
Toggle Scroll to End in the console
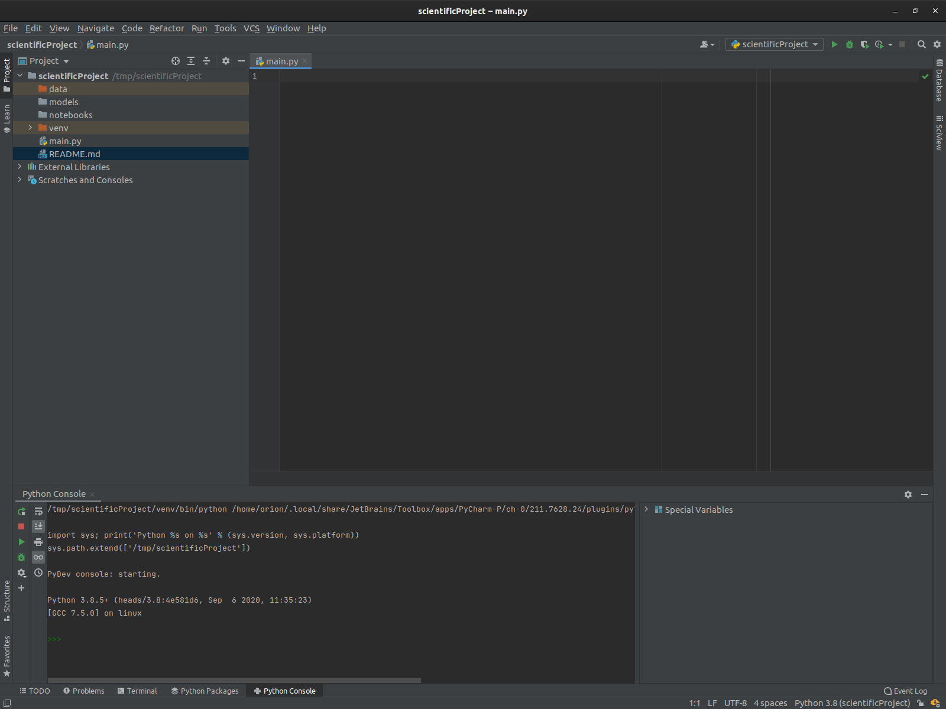tap(38, 526)
